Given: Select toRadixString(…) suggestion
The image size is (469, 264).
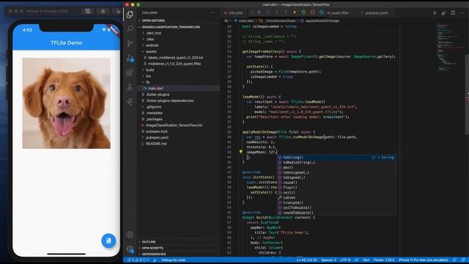Looking at the screenshot, I should tap(336, 163).
